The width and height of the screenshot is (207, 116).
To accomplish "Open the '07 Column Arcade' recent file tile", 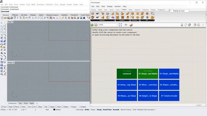I will [x=169, y=96].
